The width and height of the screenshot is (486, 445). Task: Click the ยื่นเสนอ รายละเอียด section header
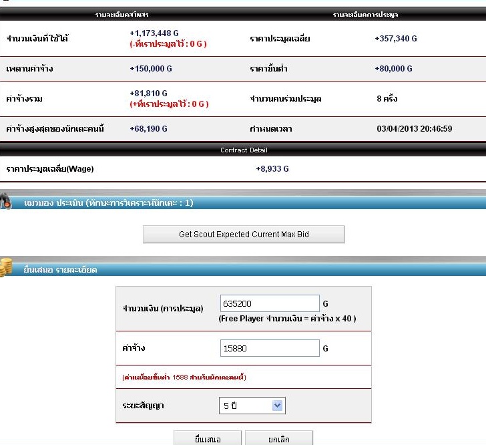tap(243, 269)
